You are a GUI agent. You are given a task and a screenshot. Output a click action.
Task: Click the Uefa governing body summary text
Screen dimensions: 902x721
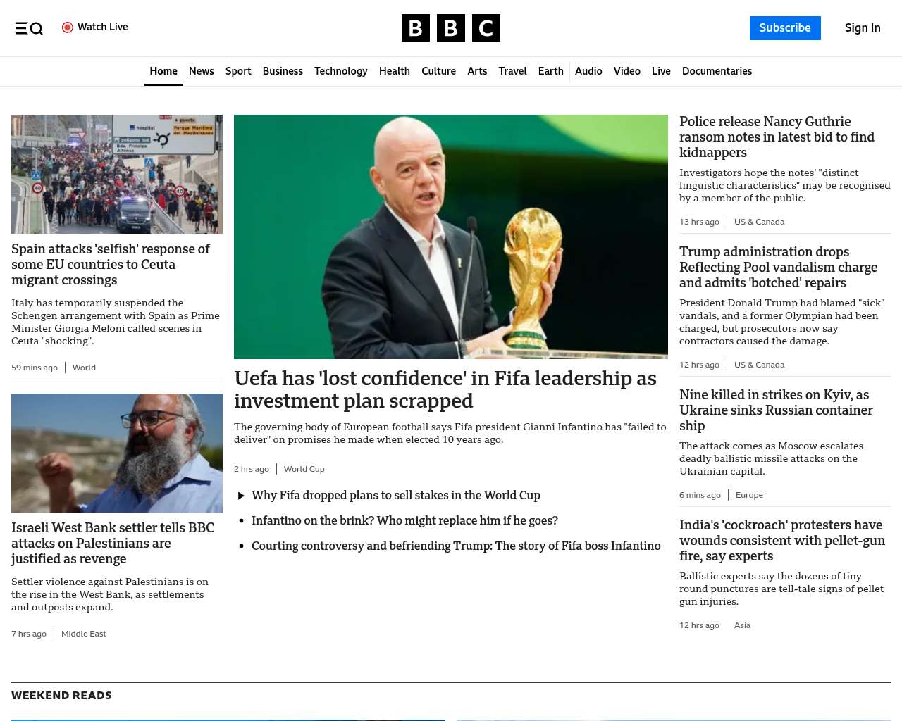coord(450,433)
